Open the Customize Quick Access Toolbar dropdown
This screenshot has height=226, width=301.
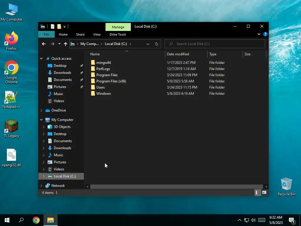64,27
